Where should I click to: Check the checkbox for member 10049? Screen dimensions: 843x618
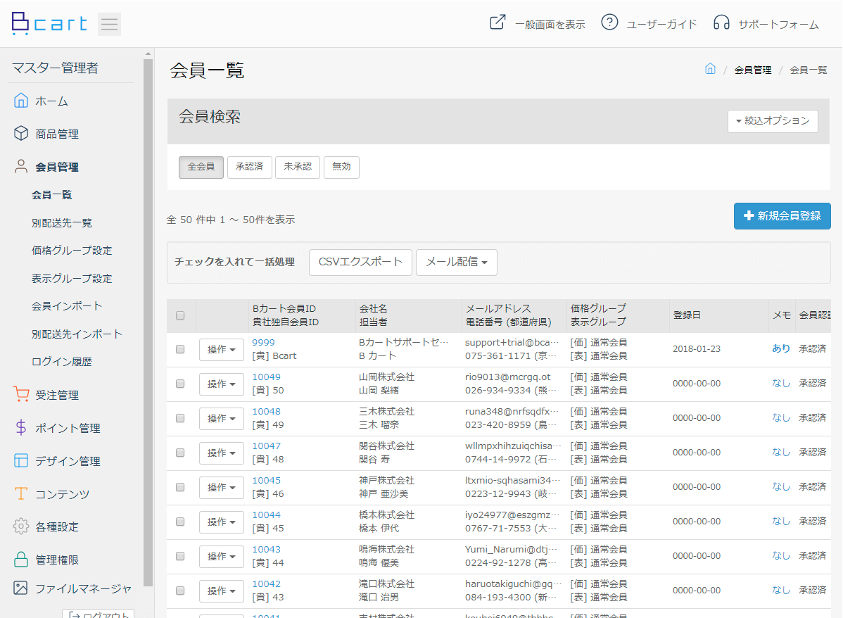coord(180,384)
